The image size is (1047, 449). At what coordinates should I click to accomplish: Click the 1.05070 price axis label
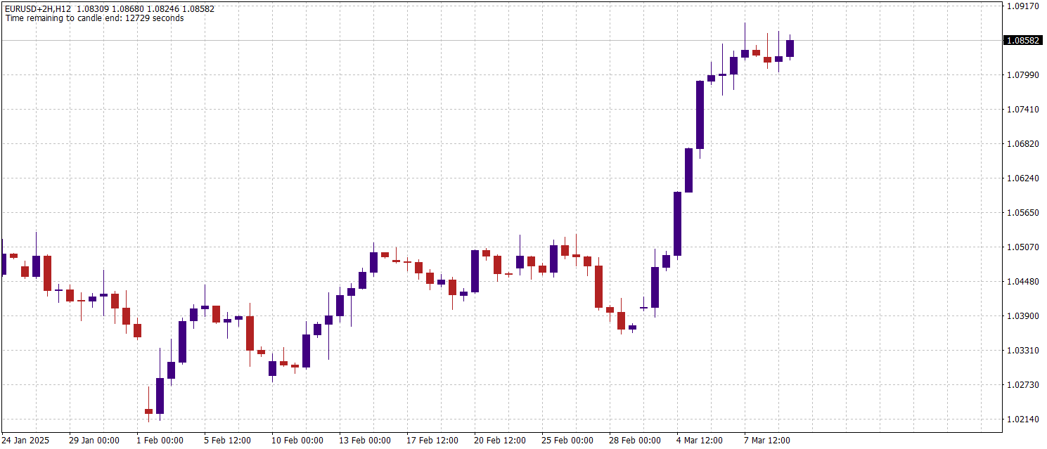click(1023, 247)
